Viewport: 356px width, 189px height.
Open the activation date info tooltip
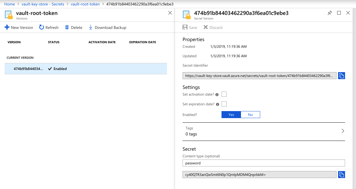[x=217, y=94]
